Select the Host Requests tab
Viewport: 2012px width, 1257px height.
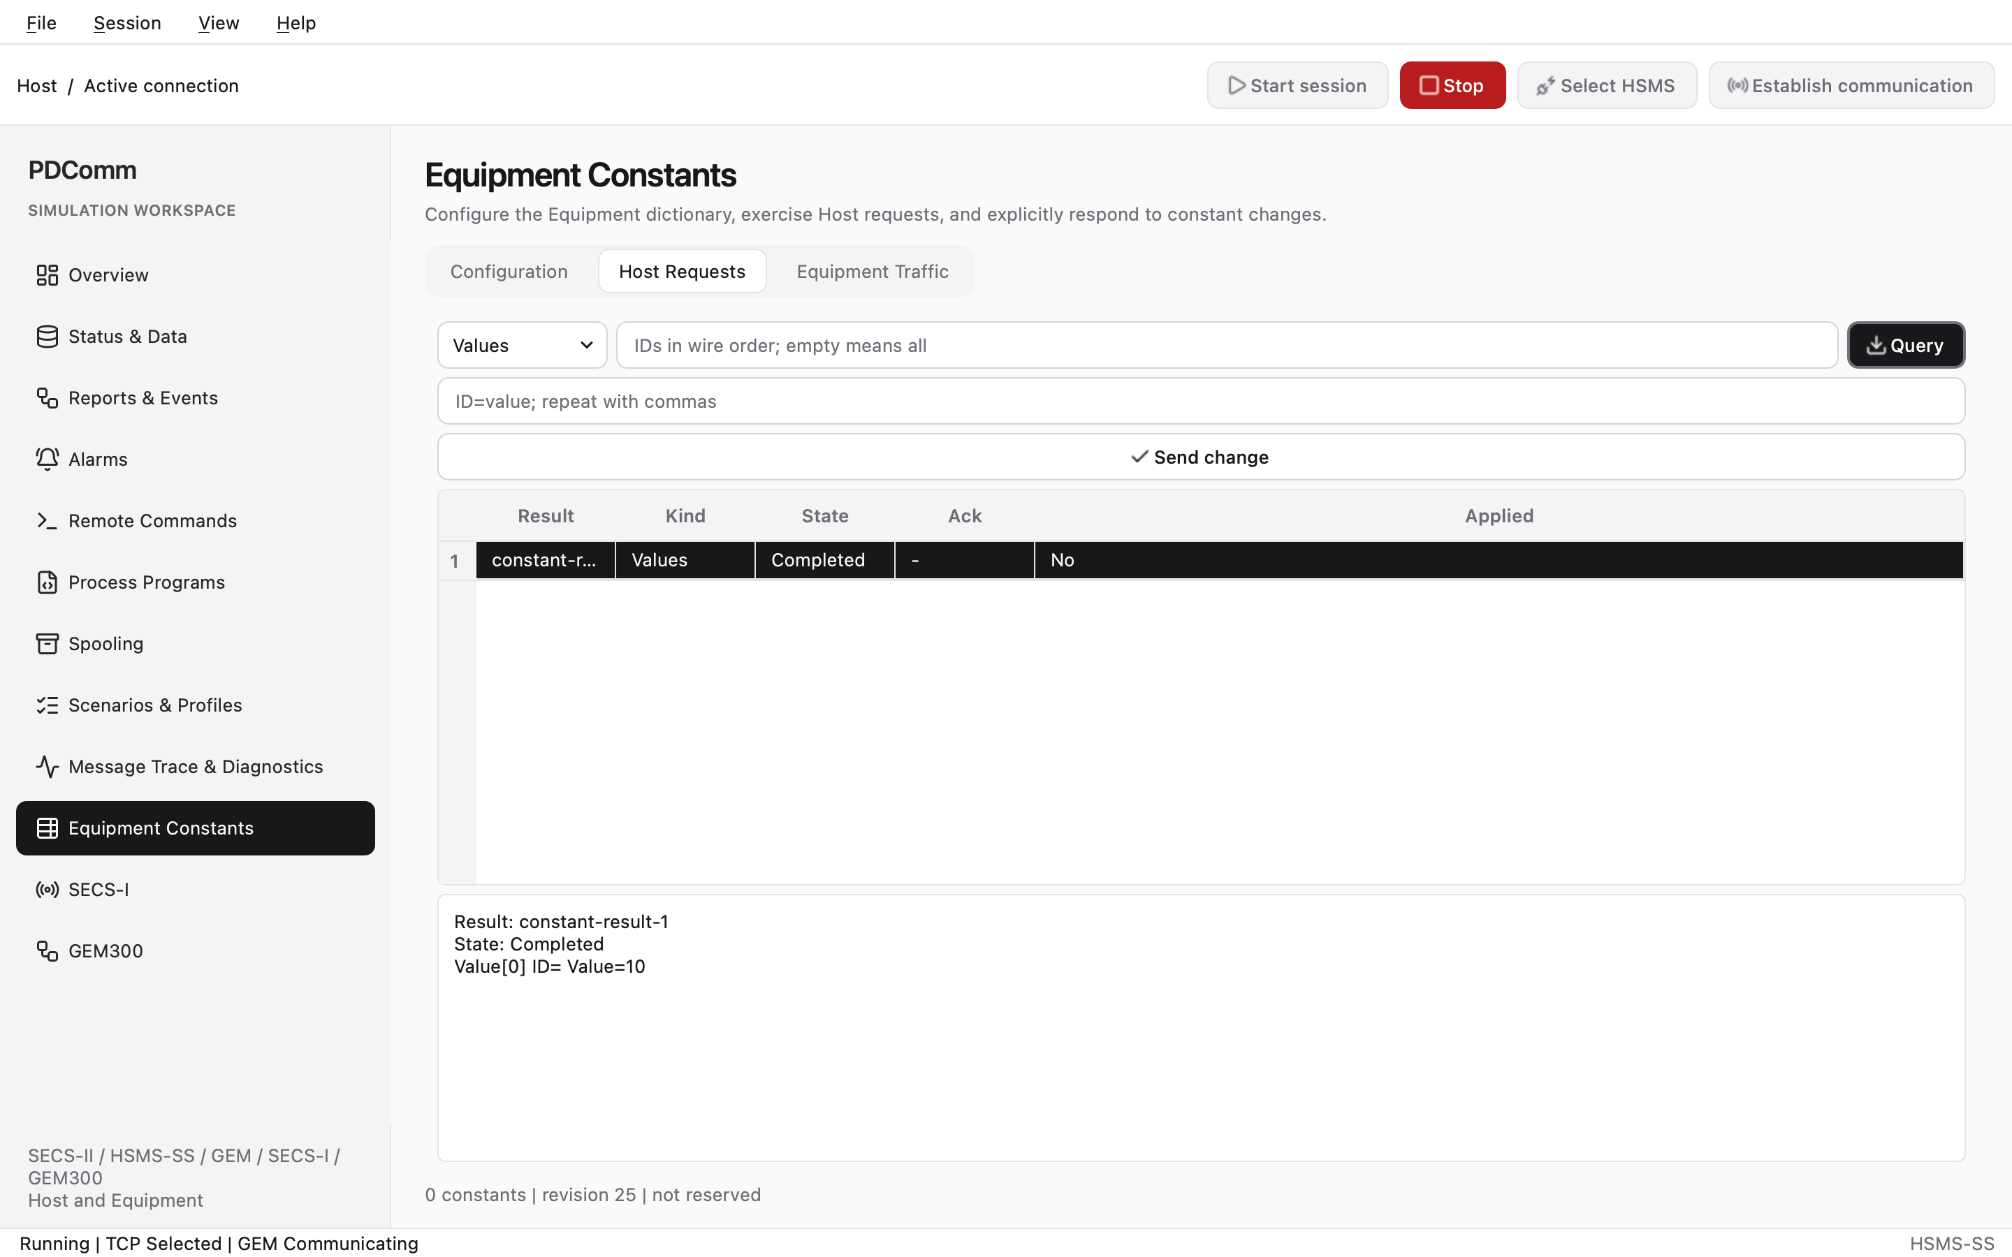[x=682, y=272]
